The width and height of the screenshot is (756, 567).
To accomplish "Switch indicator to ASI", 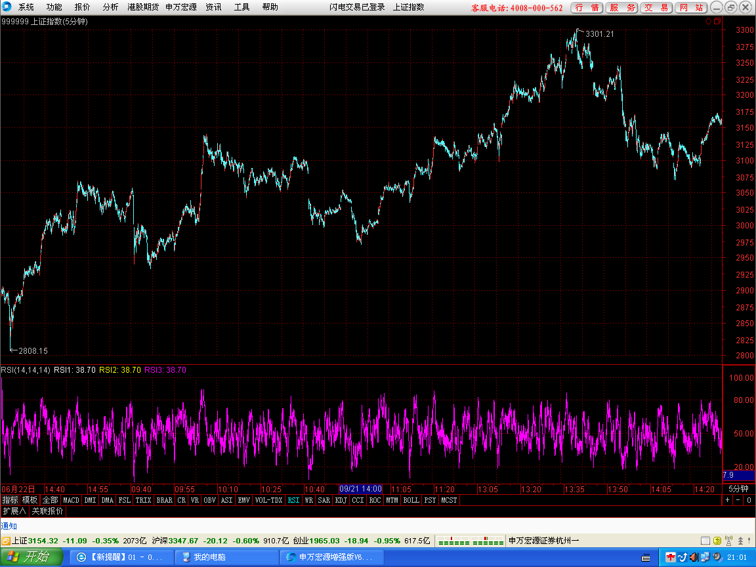I will 226,500.
